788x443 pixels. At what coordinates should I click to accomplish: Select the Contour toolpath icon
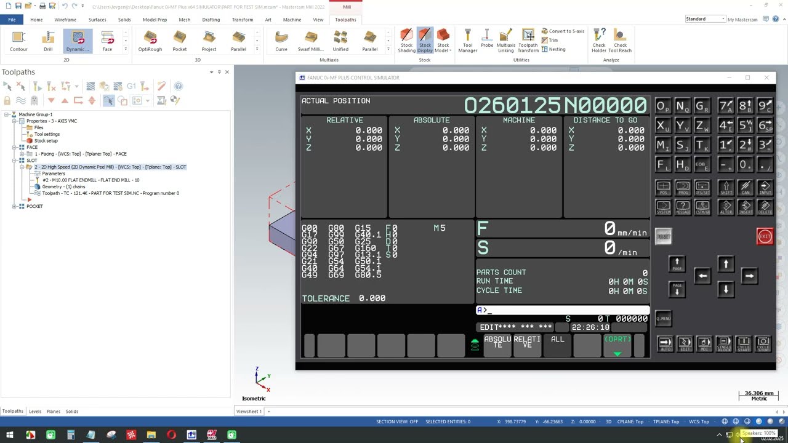pyautogui.click(x=18, y=41)
